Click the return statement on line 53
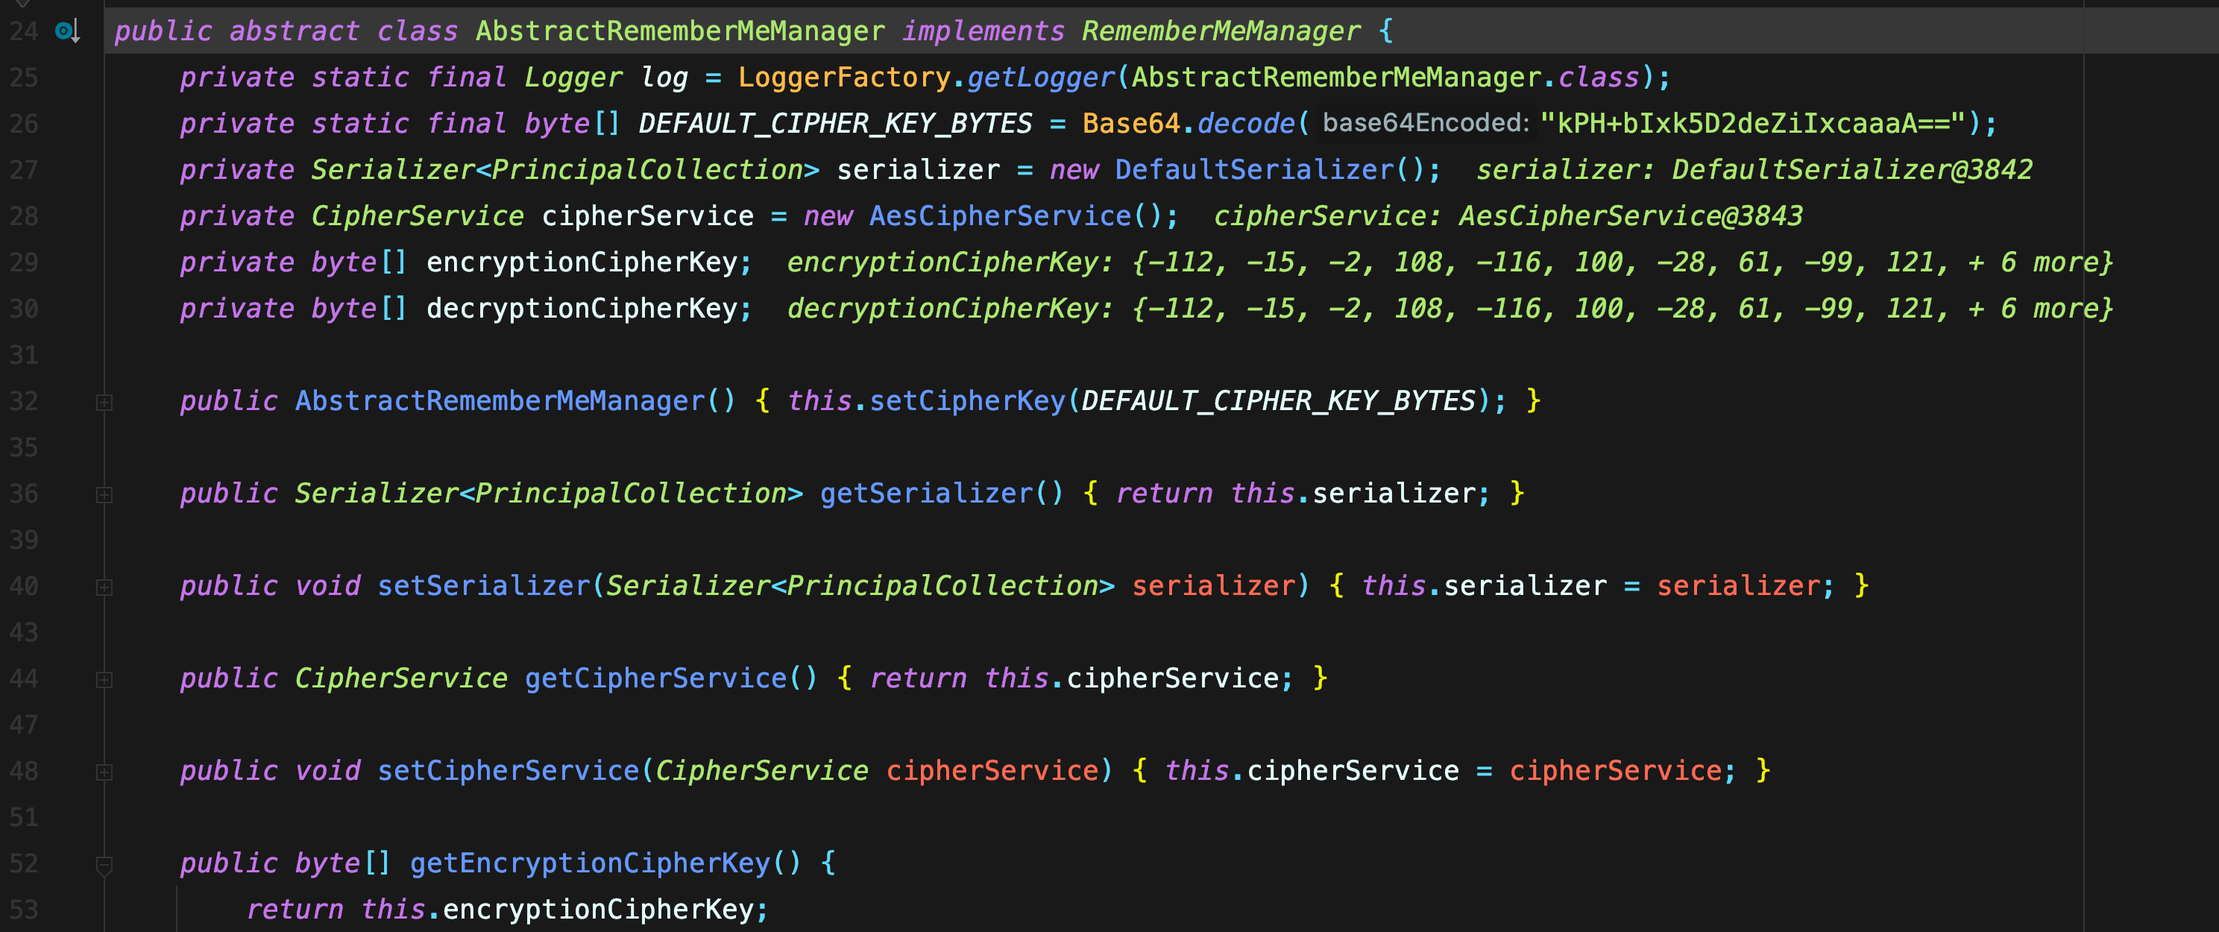This screenshot has height=932, width=2219. click(x=295, y=910)
